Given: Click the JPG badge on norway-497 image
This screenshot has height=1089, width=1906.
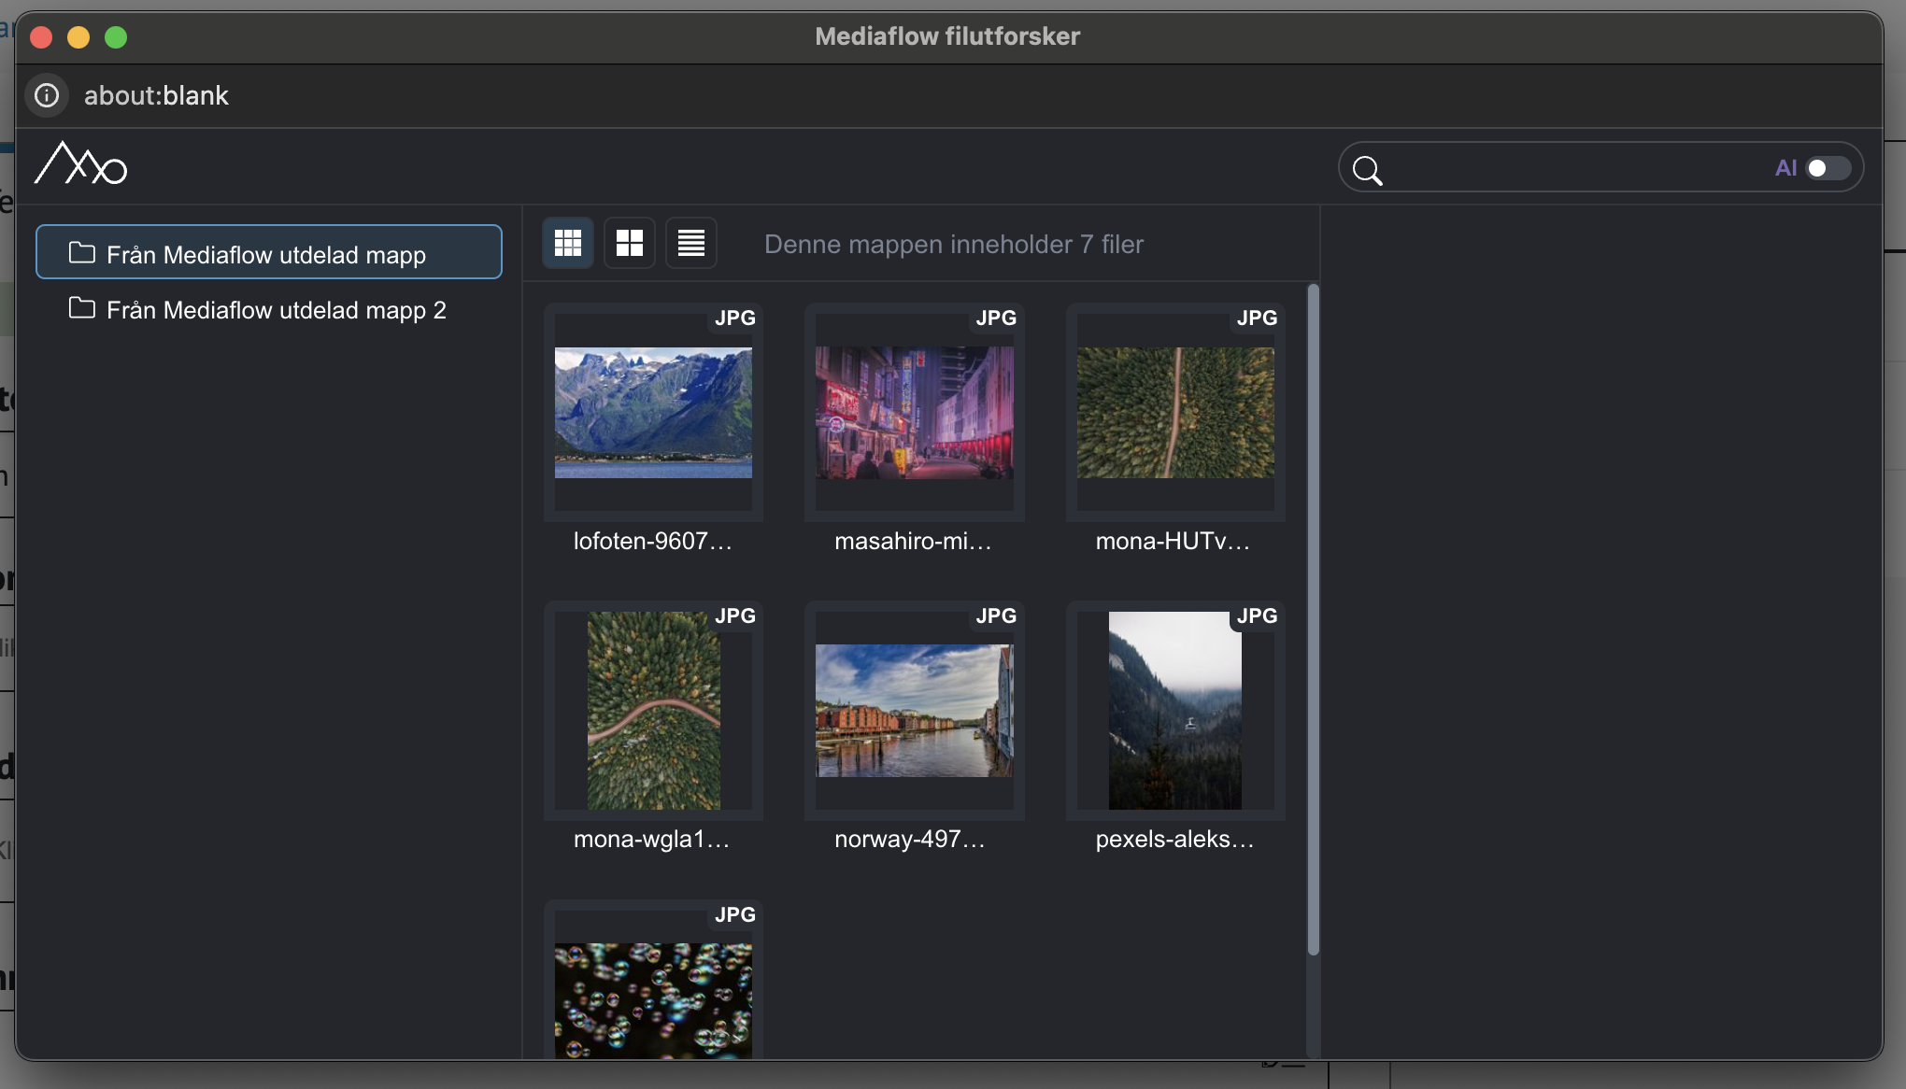Looking at the screenshot, I should click(x=996, y=615).
